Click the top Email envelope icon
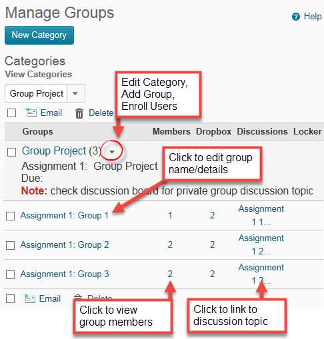Viewport: 324px width, 339px height. pyautogui.click(x=31, y=113)
